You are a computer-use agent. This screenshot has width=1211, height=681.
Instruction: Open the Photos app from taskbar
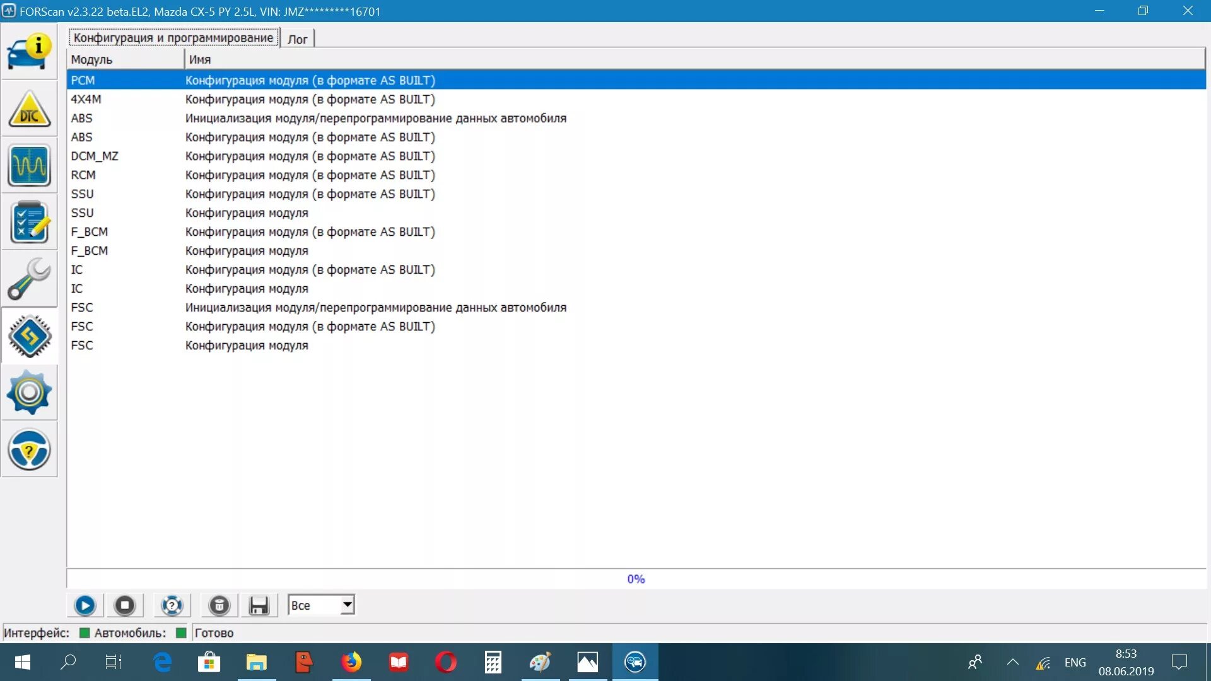tap(587, 662)
